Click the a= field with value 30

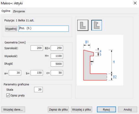click(15, 73)
